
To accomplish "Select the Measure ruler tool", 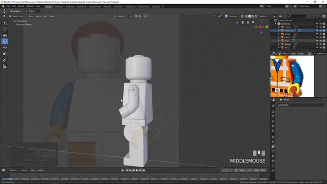I will point(5,66).
